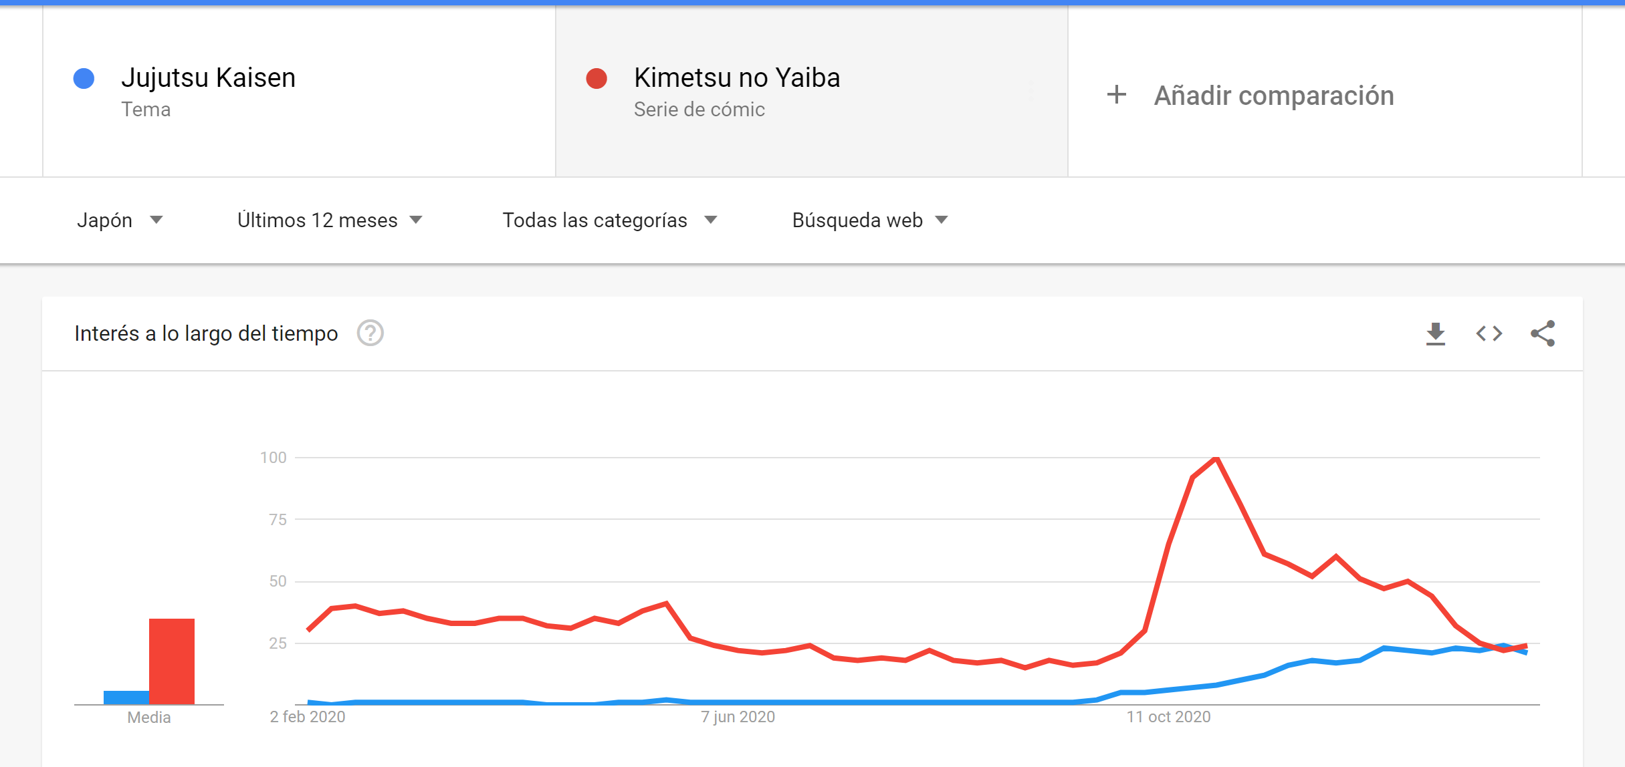The image size is (1625, 767).
Task: Click the red Kimetsu no Yaiba dot
Action: (597, 78)
